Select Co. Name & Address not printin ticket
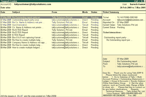The width and height of the screenshot is (146, 97). click(x=51, y=27)
